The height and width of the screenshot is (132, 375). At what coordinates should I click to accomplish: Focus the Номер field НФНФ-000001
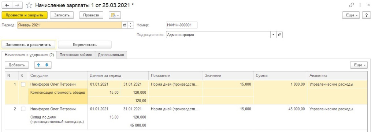click(x=182, y=25)
